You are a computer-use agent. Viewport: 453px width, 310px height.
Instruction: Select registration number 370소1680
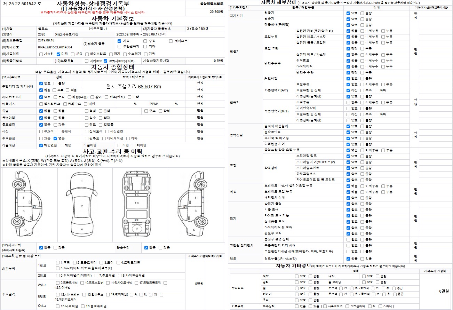click(x=197, y=28)
